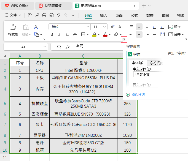Switch to the Insert (插入) tab

(x=103, y=15)
